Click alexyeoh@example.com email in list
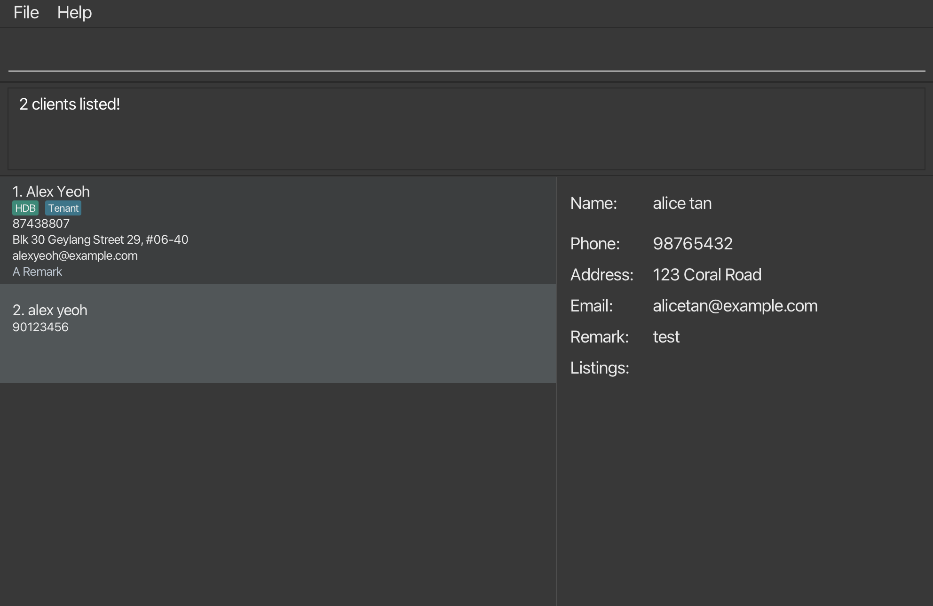This screenshot has width=933, height=606. click(x=75, y=255)
